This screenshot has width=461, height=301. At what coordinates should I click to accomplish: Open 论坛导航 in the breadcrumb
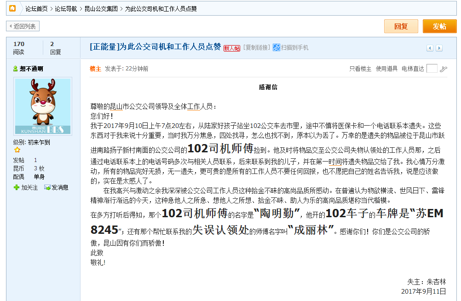click(x=66, y=9)
